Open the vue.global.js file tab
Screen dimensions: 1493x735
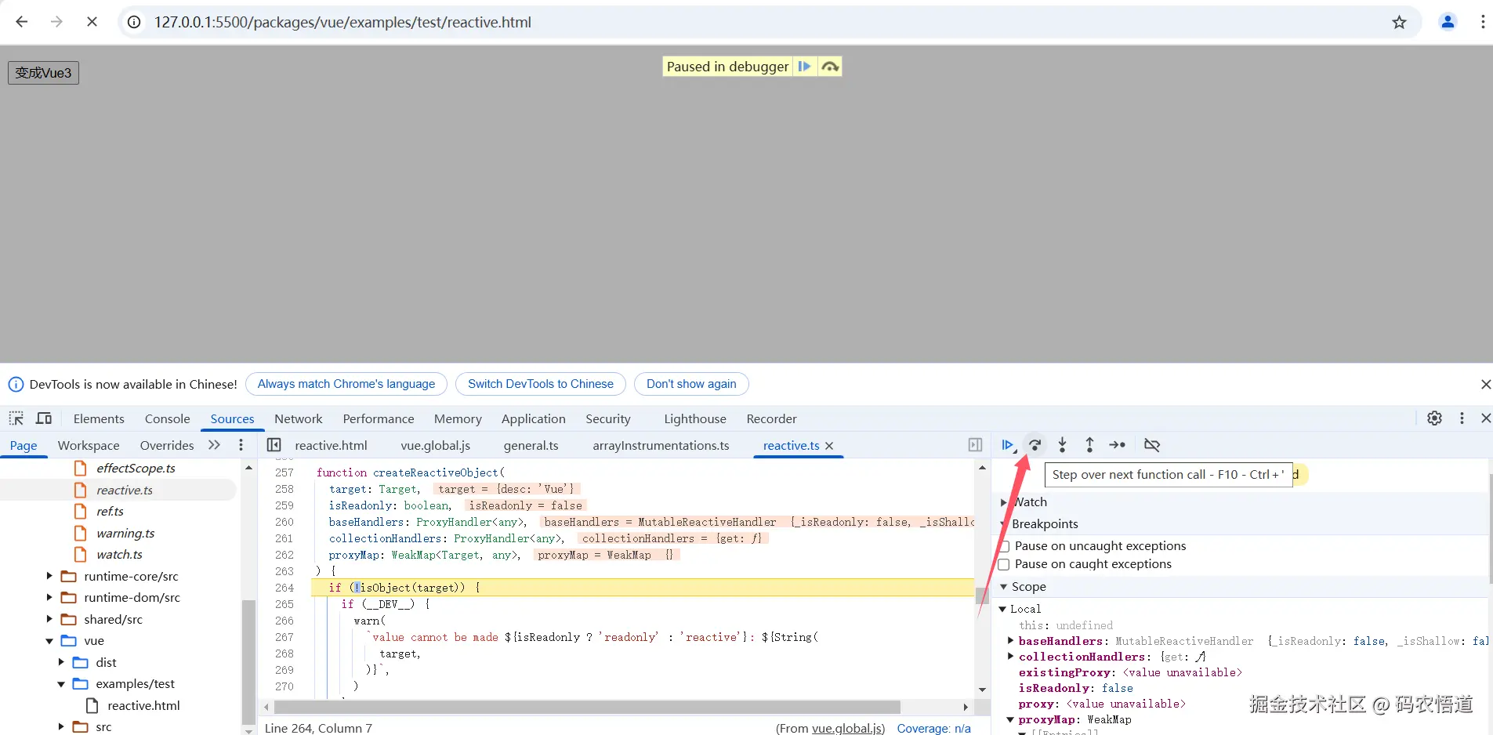(x=435, y=445)
